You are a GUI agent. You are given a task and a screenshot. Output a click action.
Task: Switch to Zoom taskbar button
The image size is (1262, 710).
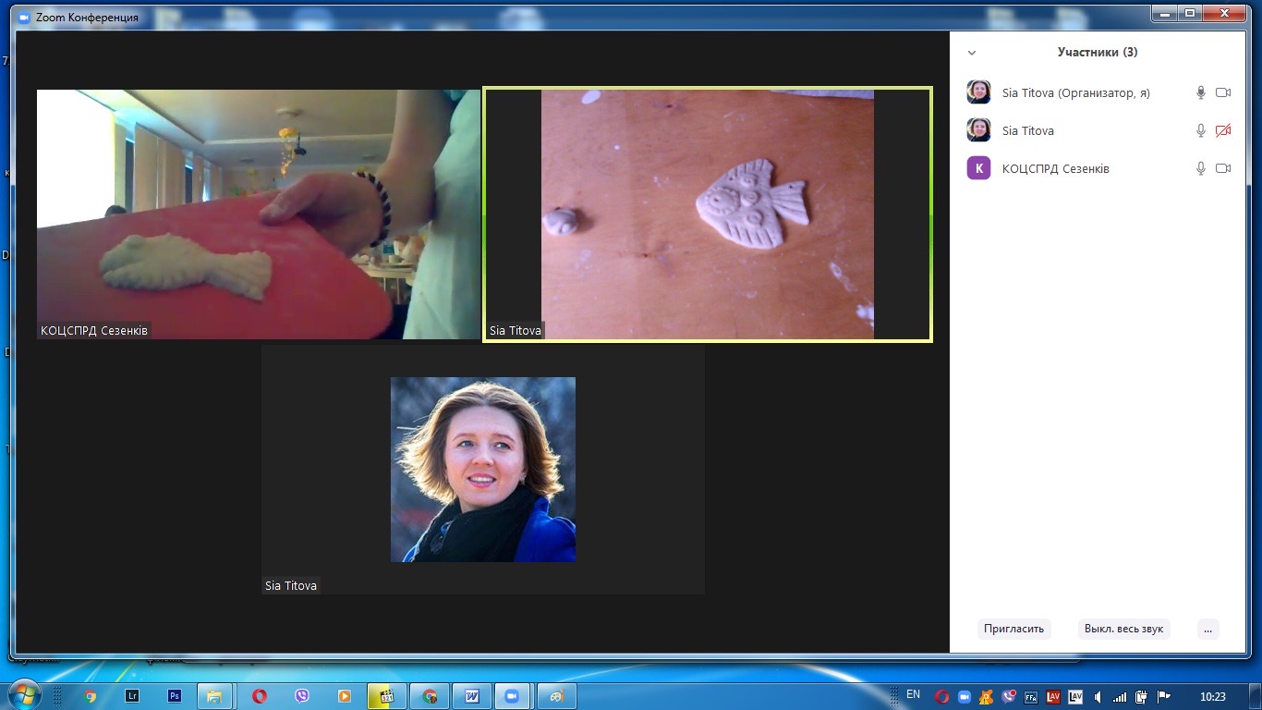click(x=514, y=696)
